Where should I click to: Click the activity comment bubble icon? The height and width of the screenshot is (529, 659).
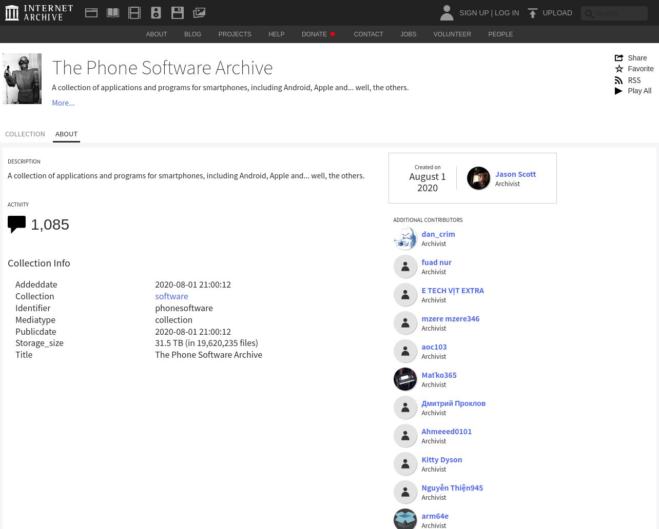point(16,225)
